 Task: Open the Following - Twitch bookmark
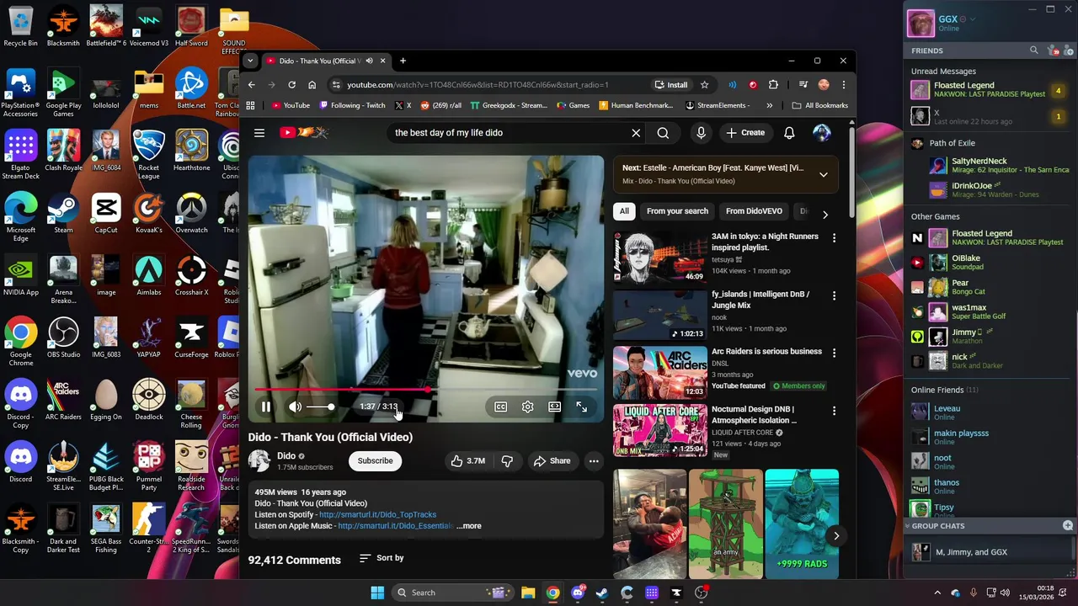tap(352, 106)
